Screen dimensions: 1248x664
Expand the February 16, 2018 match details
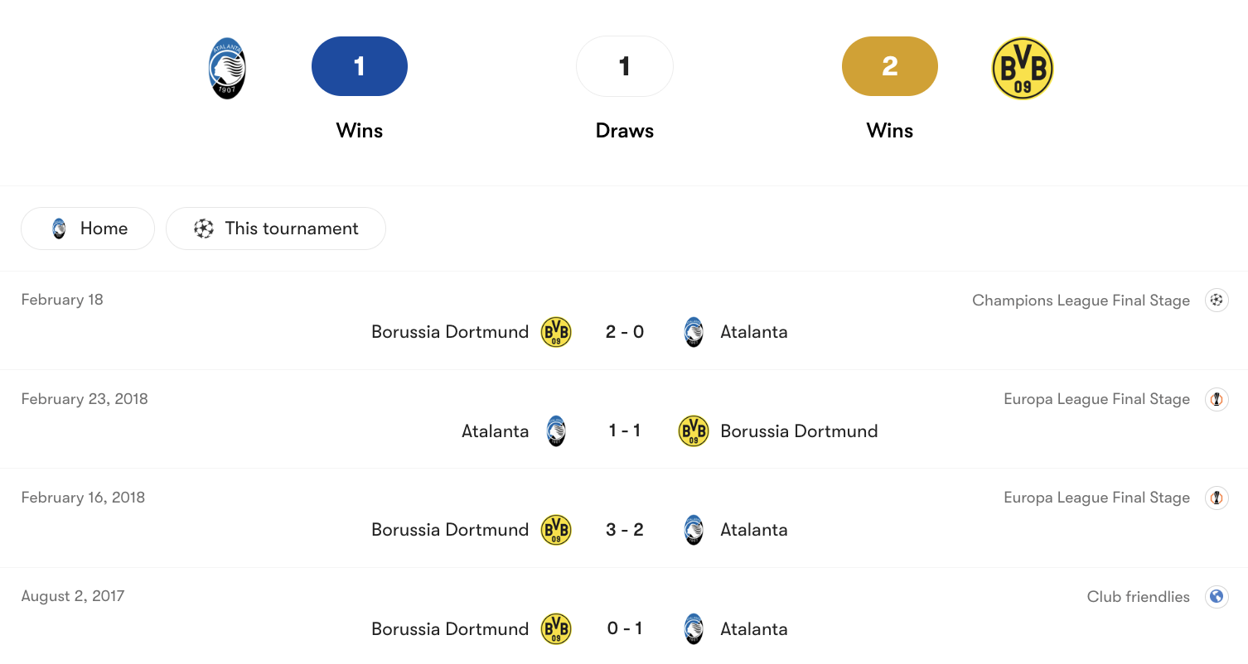pos(624,530)
